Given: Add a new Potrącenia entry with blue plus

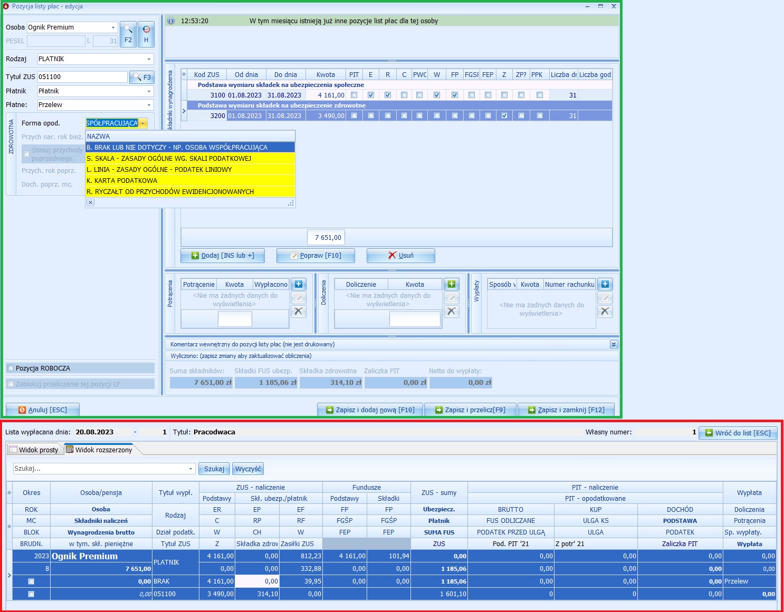Looking at the screenshot, I should [299, 284].
